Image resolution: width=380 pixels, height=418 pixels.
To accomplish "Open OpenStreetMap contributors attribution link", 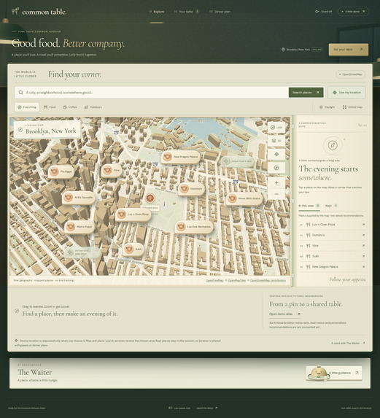I will (x=268, y=280).
